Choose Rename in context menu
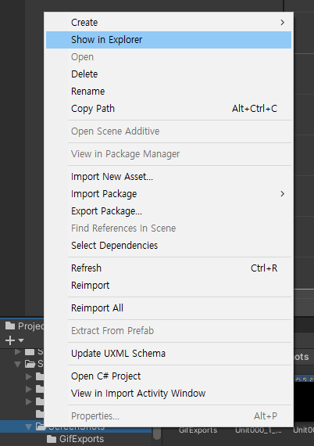 [169, 92]
